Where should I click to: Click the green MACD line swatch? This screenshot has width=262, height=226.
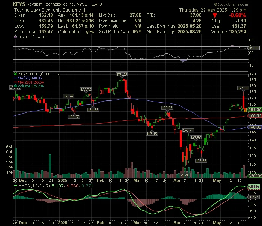(16, 186)
